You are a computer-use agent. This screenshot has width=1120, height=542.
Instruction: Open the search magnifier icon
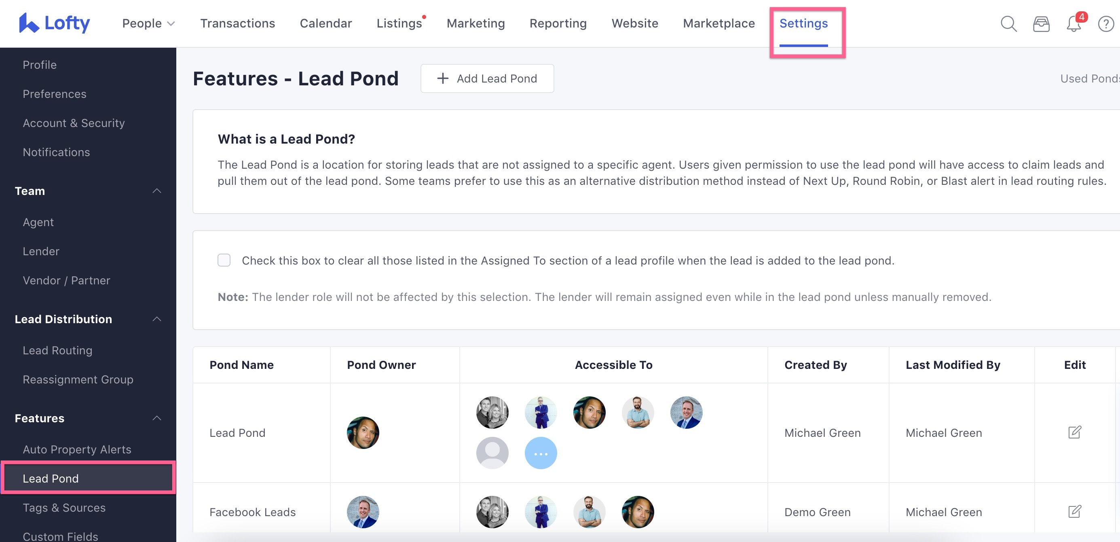[x=1008, y=23]
